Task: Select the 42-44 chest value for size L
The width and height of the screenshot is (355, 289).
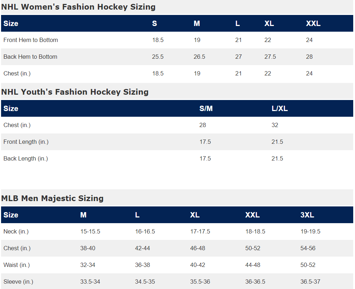Action: (x=142, y=248)
